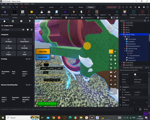This screenshot has width=150, height=120.
Task: Toggle the LAST option in game UI
Action: (x=59, y=68)
